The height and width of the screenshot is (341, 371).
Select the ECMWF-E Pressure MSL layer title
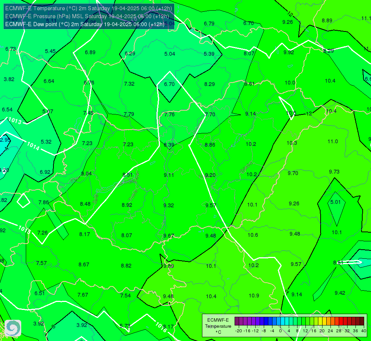pos(87,16)
